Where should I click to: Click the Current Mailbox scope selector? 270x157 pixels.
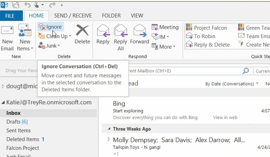pos(263,71)
